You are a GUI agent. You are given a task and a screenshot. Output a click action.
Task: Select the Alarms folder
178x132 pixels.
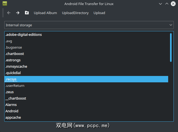click(x=11, y=105)
